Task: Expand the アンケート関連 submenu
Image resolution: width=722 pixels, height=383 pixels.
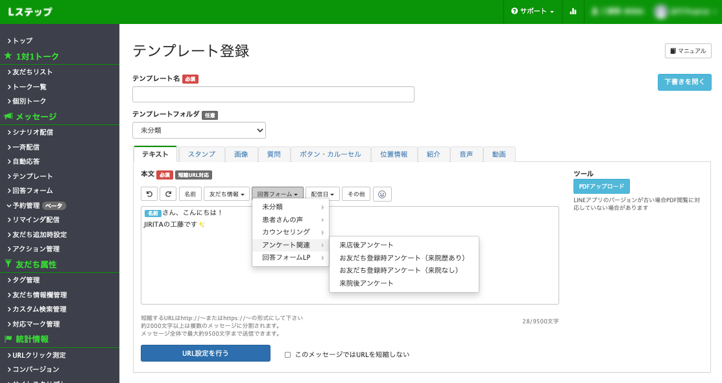Action: [287, 246]
